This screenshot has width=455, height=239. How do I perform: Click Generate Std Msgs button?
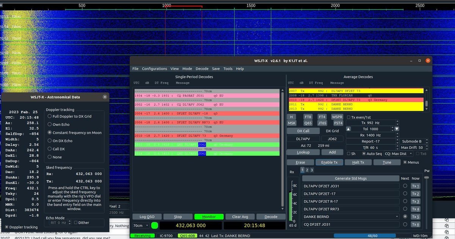point(350,178)
